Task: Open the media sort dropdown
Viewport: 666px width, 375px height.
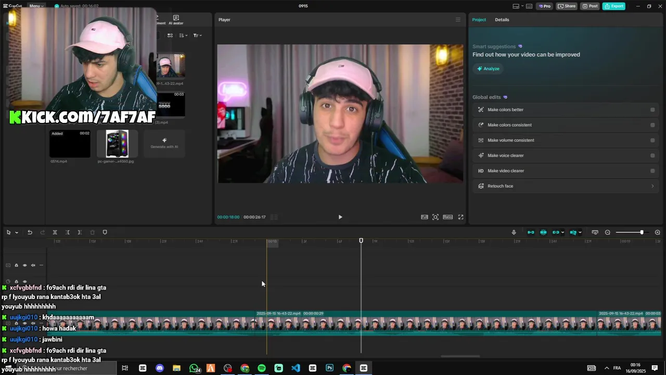Action: [x=183, y=35]
